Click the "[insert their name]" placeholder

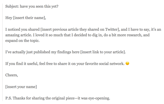click(29, 18)
